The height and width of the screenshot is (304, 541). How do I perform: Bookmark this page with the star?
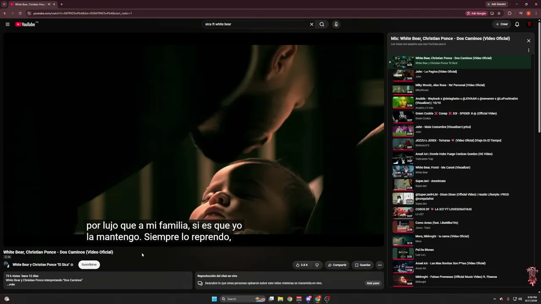coord(498,13)
